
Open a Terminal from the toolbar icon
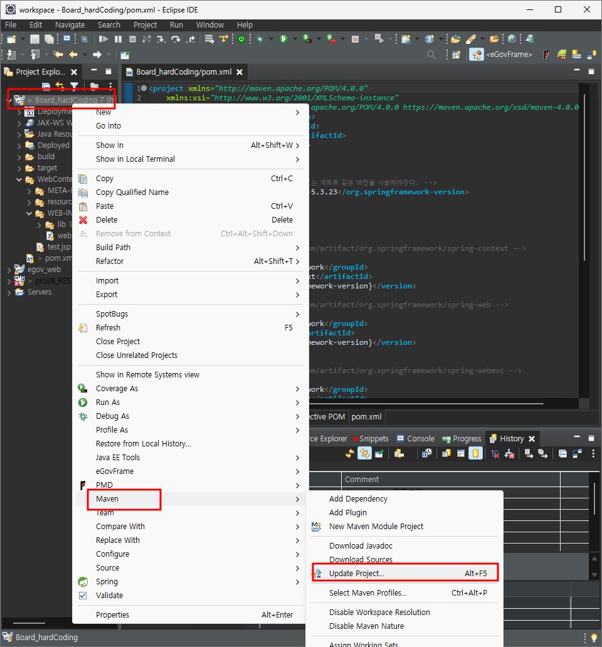click(66, 39)
